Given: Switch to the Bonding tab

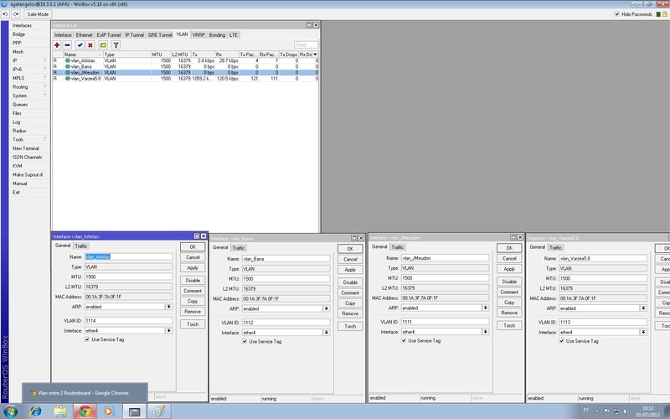Looking at the screenshot, I should point(217,35).
